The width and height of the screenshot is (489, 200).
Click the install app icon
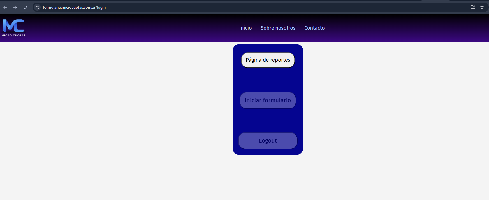[473, 7]
